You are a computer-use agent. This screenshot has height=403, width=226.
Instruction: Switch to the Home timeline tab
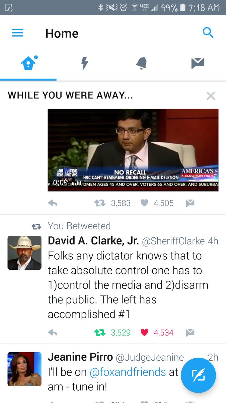click(x=28, y=63)
